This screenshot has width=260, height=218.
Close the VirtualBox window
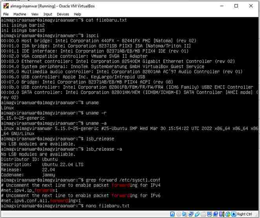click(251, 6)
